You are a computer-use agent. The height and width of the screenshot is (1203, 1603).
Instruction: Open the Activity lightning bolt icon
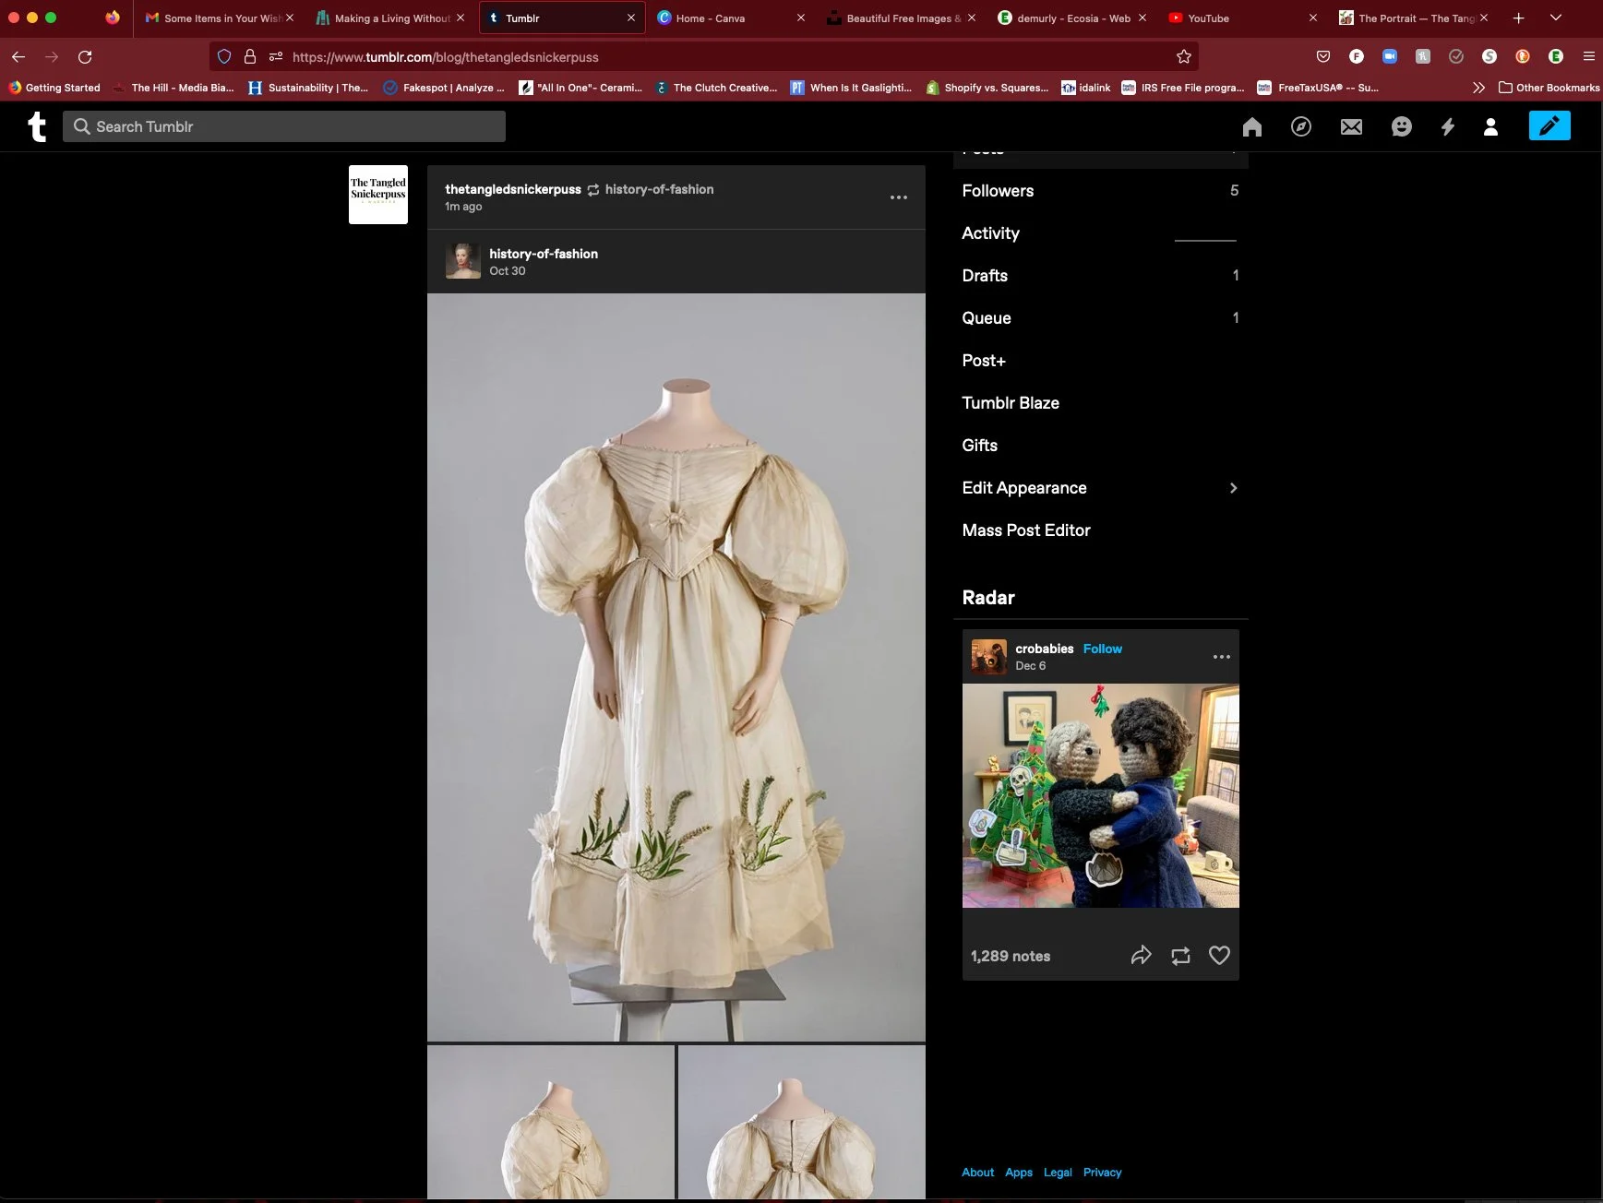tap(1448, 126)
